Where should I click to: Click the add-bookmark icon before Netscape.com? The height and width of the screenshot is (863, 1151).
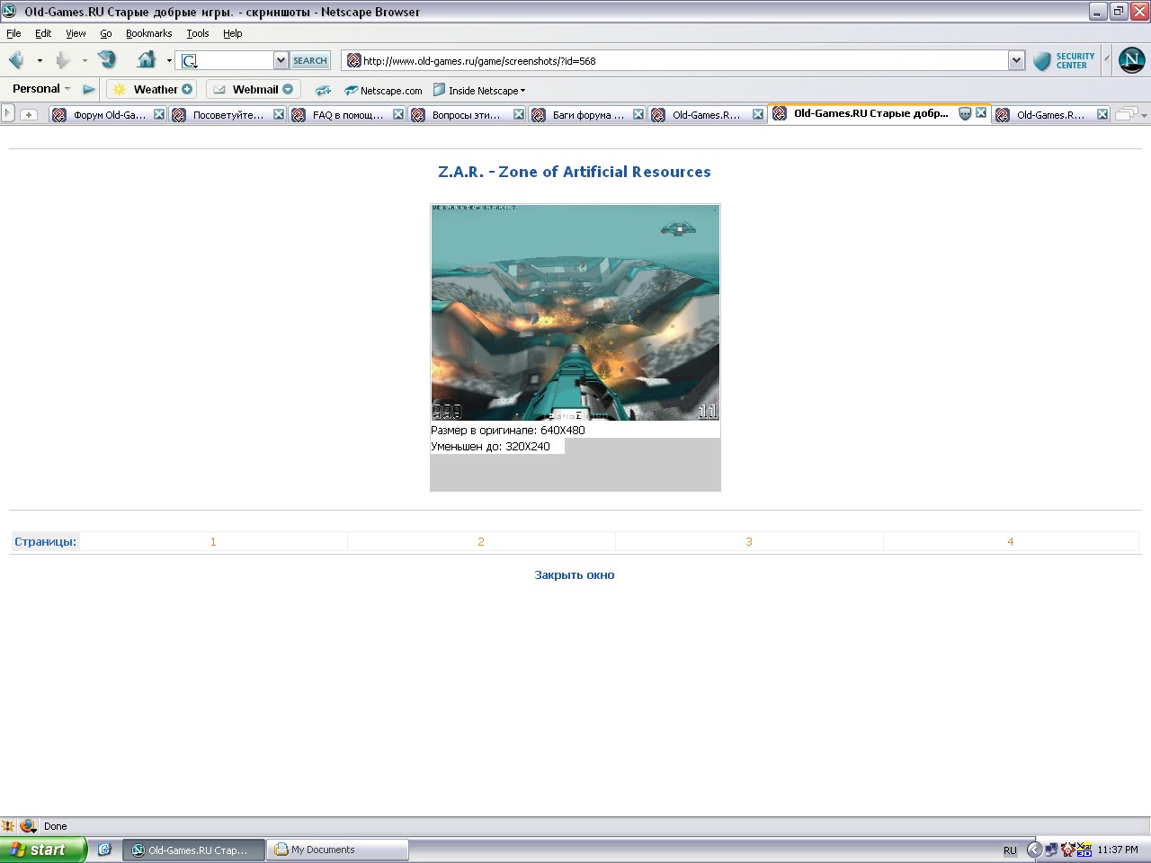pyautogui.click(x=323, y=90)
